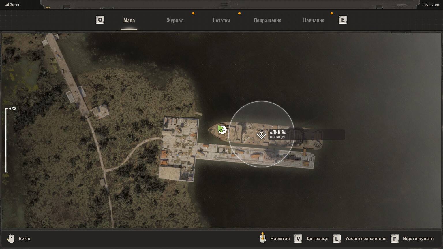Image resolution: width=443 pixels, height=249 pixels.
Task: Open the Покращення tab
Action: [267, 20]
